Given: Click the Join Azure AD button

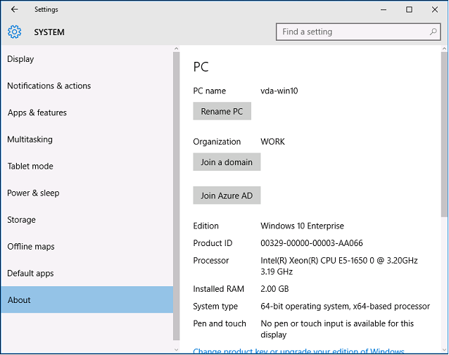Looking at the screenshot, I should tap(227, 195).
